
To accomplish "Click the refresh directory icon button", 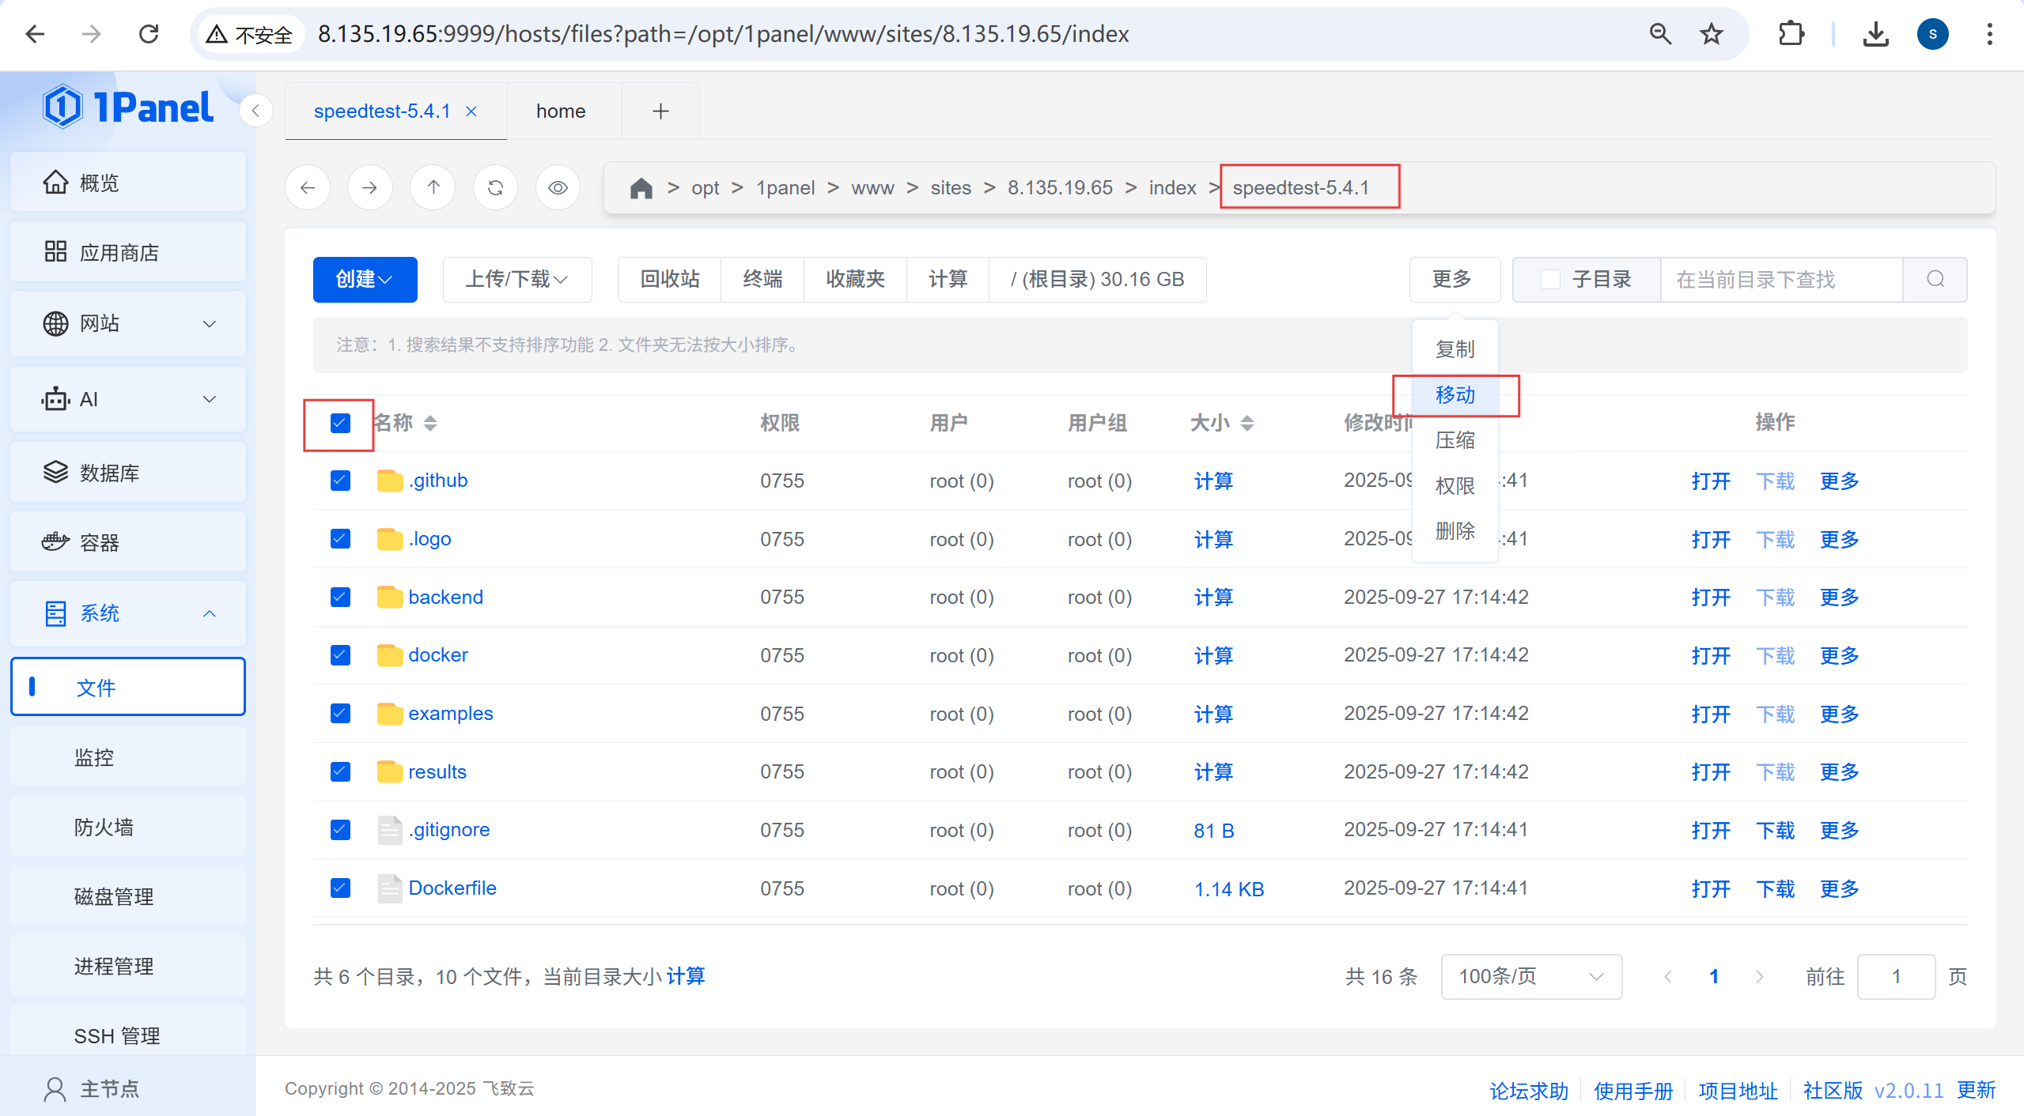I will point(495,188).
